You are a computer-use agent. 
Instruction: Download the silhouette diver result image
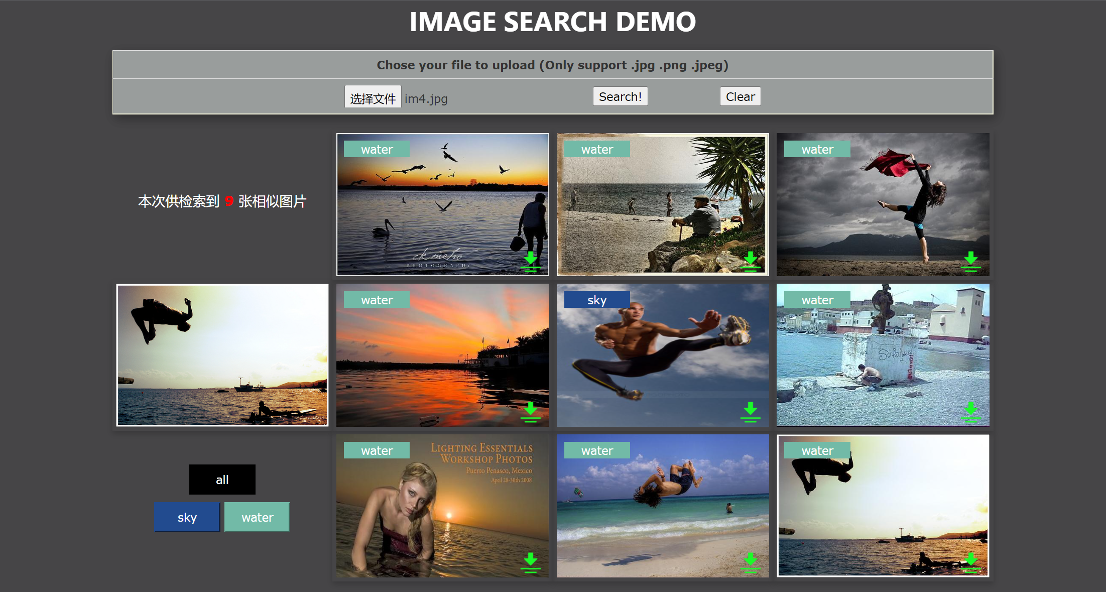click(971, 563)
